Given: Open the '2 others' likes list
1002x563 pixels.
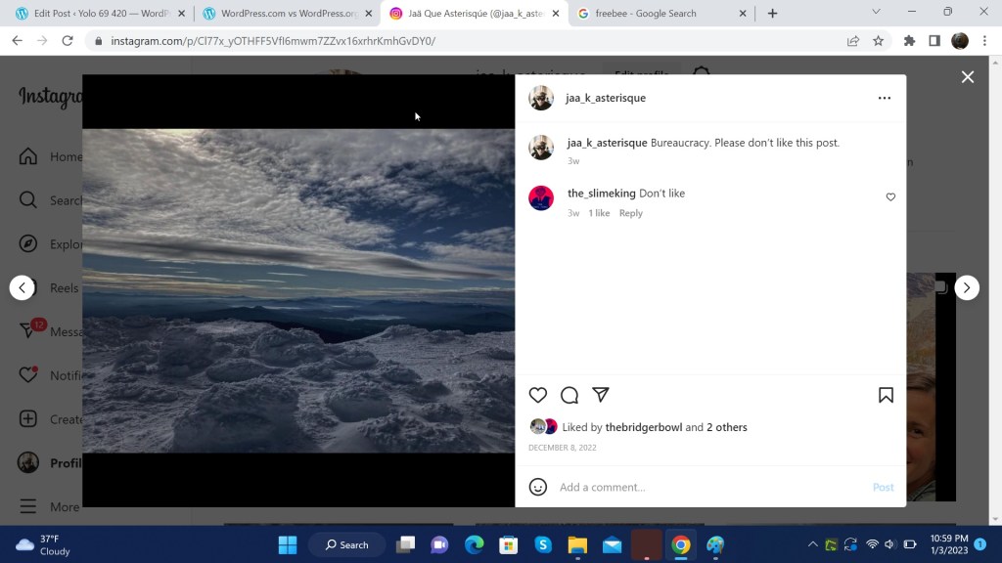Looking at the screenshot, I should tap(726, 427).
